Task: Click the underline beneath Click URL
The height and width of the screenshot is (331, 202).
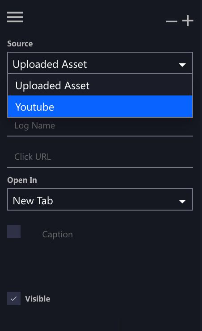Action: click(x=100, y=167)
